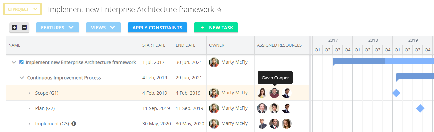Click the favorite star next to project title
The image size is (434, 132).
219,10
